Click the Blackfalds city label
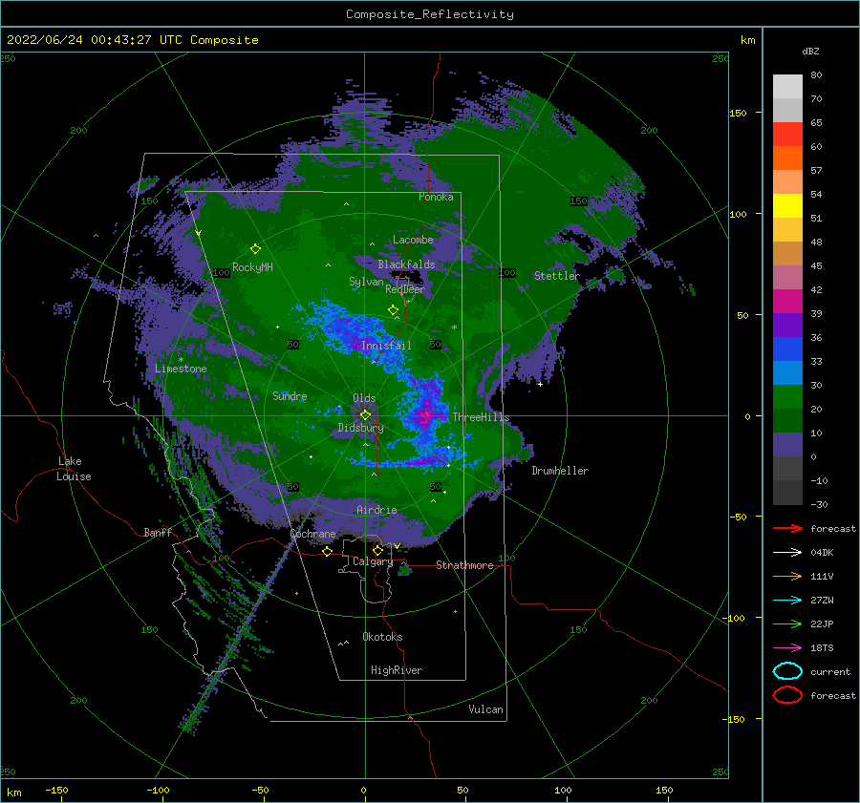860x803 pixels. [x=406, y=264]
